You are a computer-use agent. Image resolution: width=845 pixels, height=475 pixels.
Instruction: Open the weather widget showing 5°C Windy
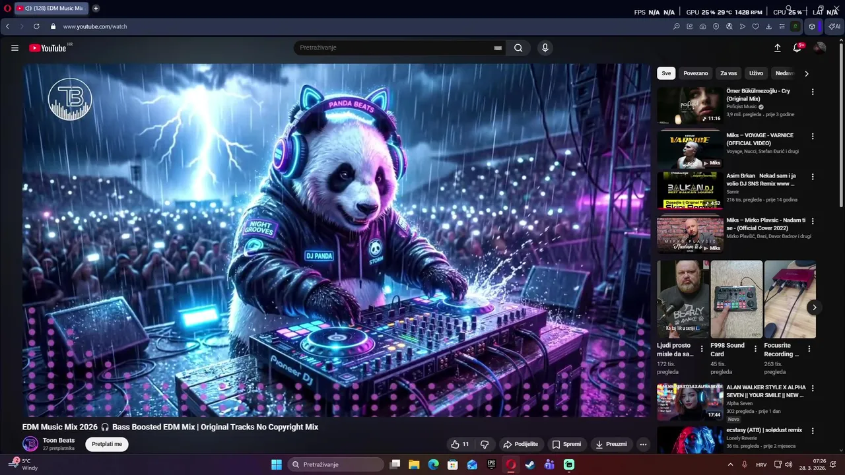(x=24, y=464)
